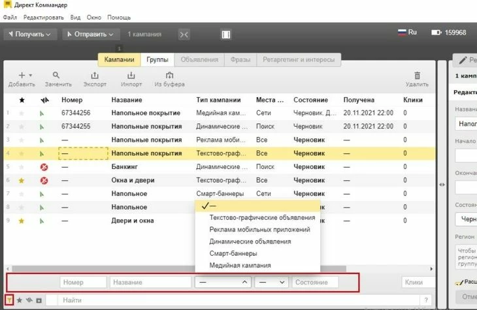Click the search help question mark
477x310 pixels.
(426, 300)
